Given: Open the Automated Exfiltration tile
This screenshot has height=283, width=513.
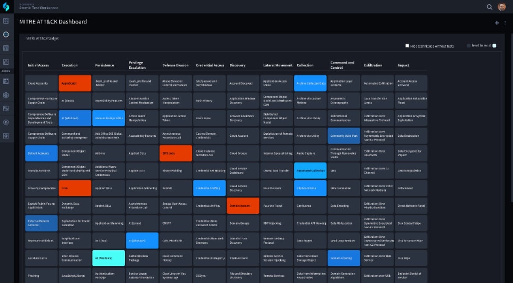Looking at the screenshot, I should 378,83.
